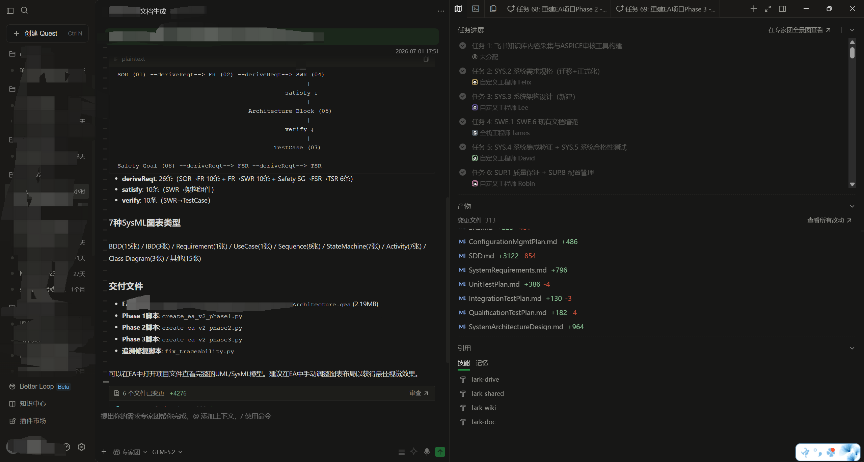Click the 创建 Quest button
The height and width of the screenshot is (462, 864).
pos(48,33)
